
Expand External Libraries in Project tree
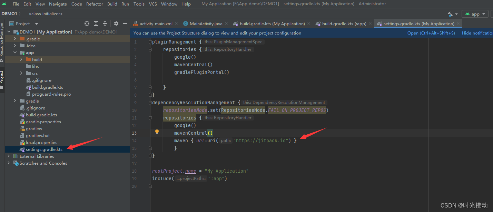pos(9,156)
